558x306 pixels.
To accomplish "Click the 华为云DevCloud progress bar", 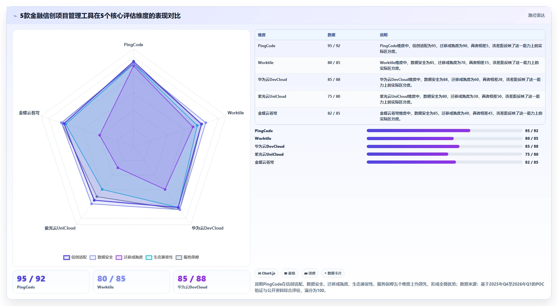I will coord(444,146).
